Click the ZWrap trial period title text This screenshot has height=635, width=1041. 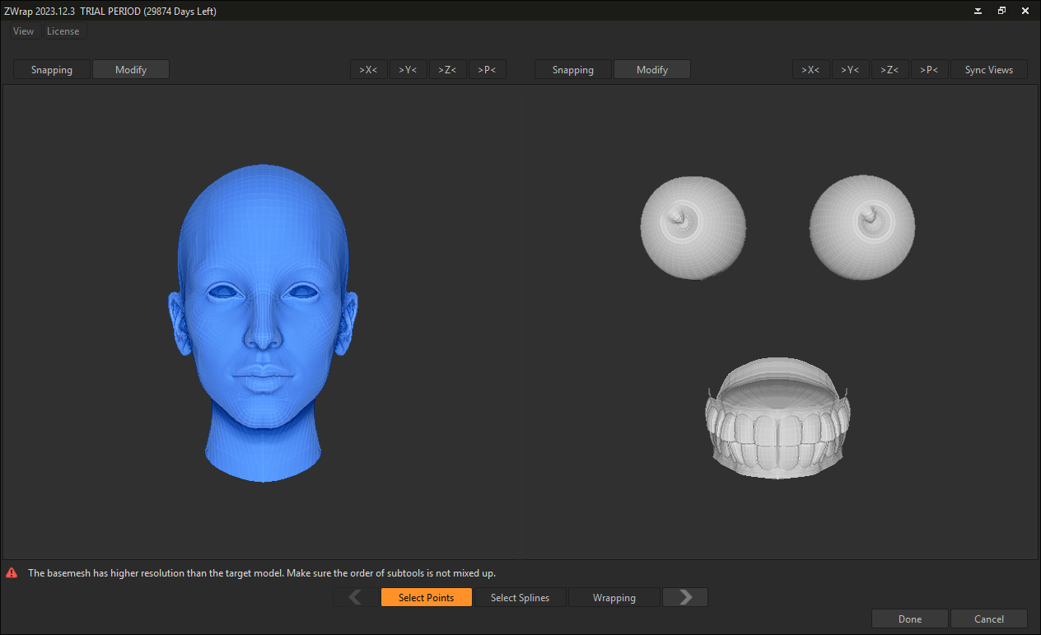(110, 11)
